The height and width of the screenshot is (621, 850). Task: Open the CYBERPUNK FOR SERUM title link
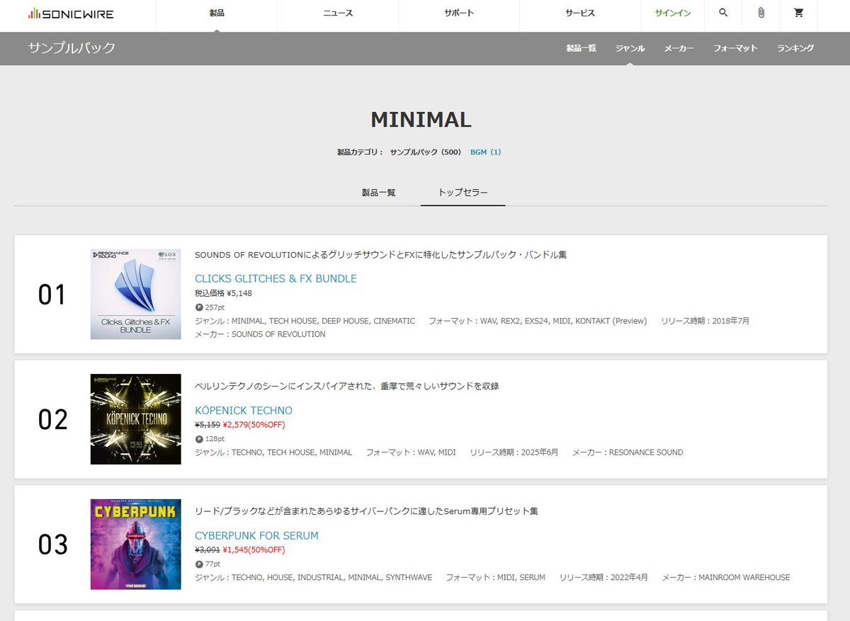click(256, 535)
